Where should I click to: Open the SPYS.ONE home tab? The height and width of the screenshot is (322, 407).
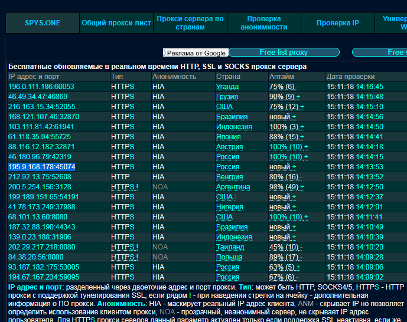click(x=43, y=23)
